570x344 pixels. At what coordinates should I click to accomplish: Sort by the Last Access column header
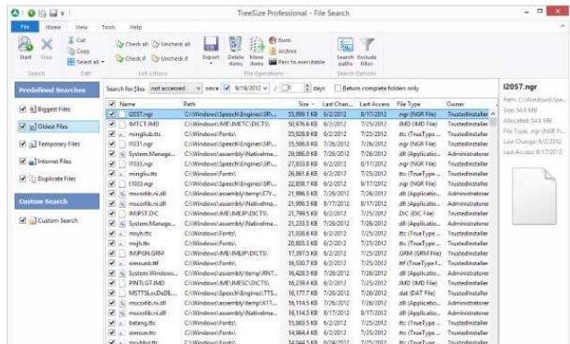point(375,104)
